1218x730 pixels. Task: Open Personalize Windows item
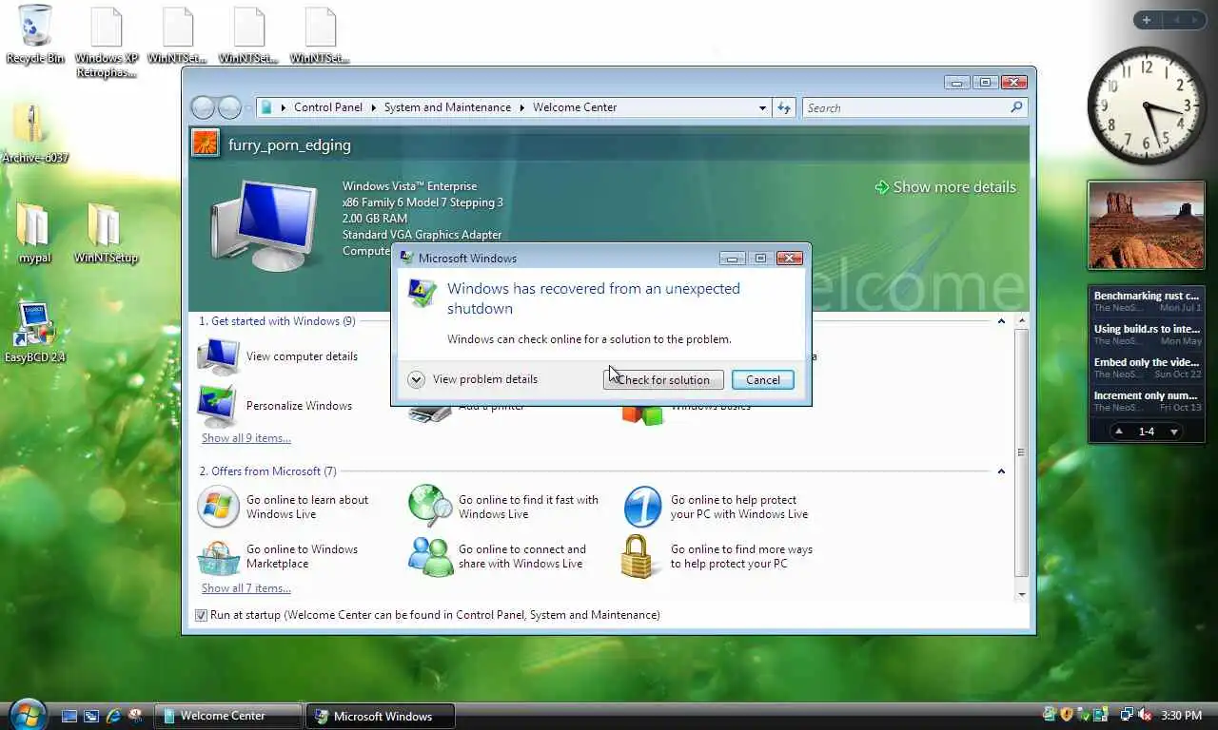[275, 406]
